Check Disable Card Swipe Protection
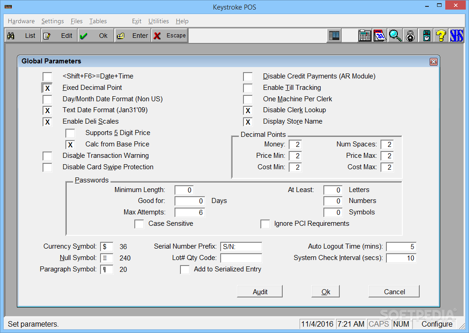This screenshot has height=333, width=469. click(x=47, y=167)
